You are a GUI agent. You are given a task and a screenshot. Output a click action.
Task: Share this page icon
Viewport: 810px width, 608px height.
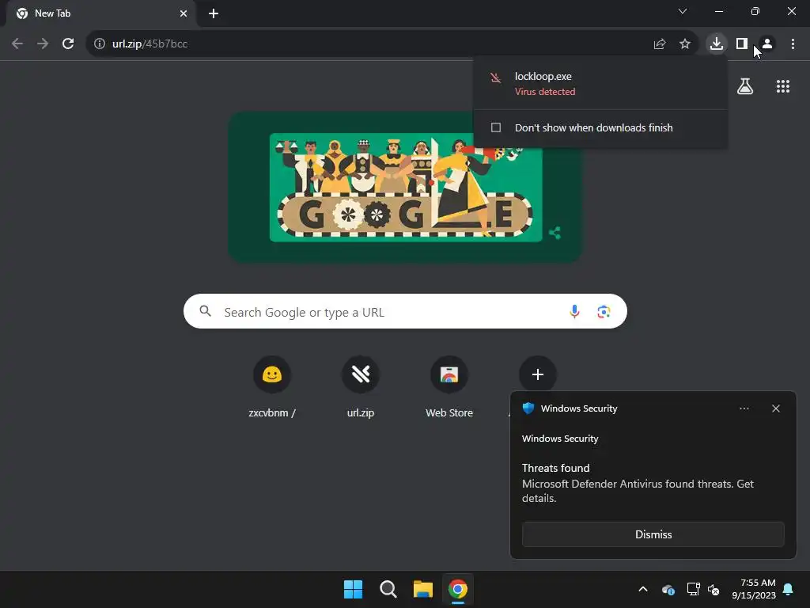tap(659, 44)
